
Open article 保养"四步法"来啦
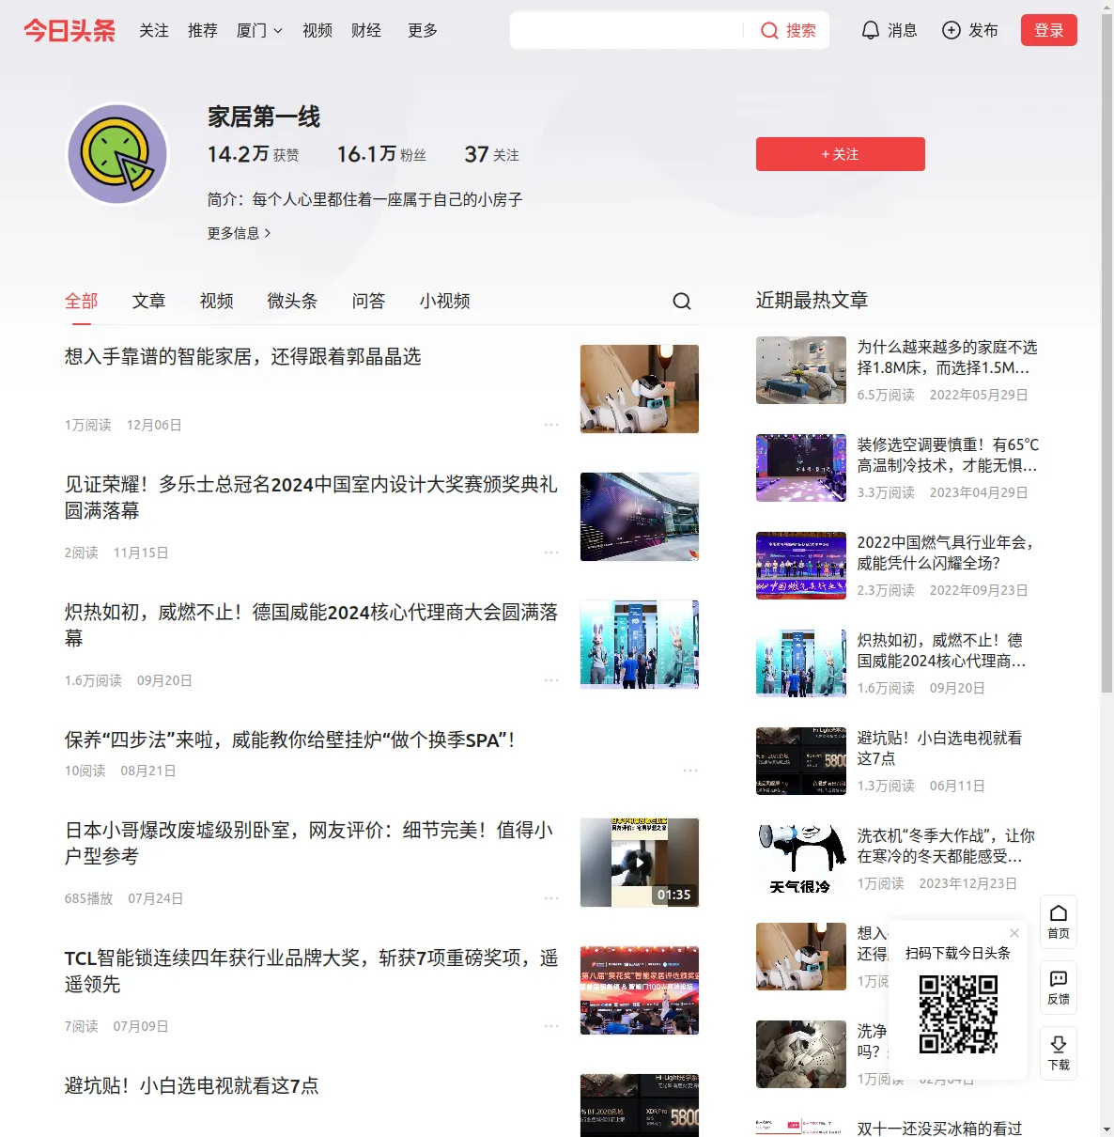point(290,740)
